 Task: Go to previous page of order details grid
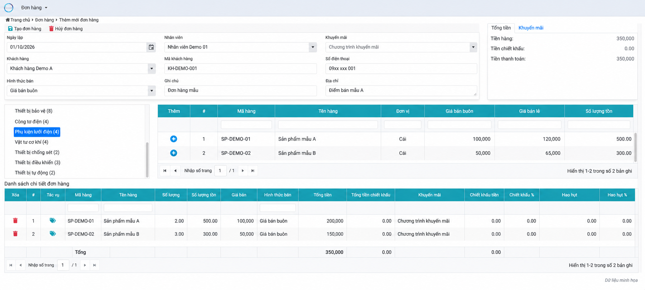tap(21, 265)
